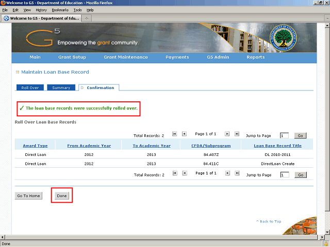The width and height of the screenshot is (330, 247).
Task: Focus the bottom Jump to Page field
Action: coord(285,175)
